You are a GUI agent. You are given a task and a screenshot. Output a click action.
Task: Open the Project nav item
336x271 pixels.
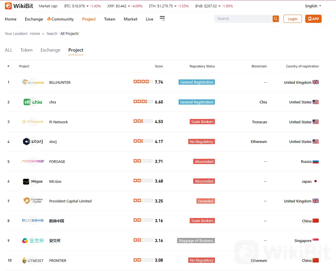[x=89, y=19]
